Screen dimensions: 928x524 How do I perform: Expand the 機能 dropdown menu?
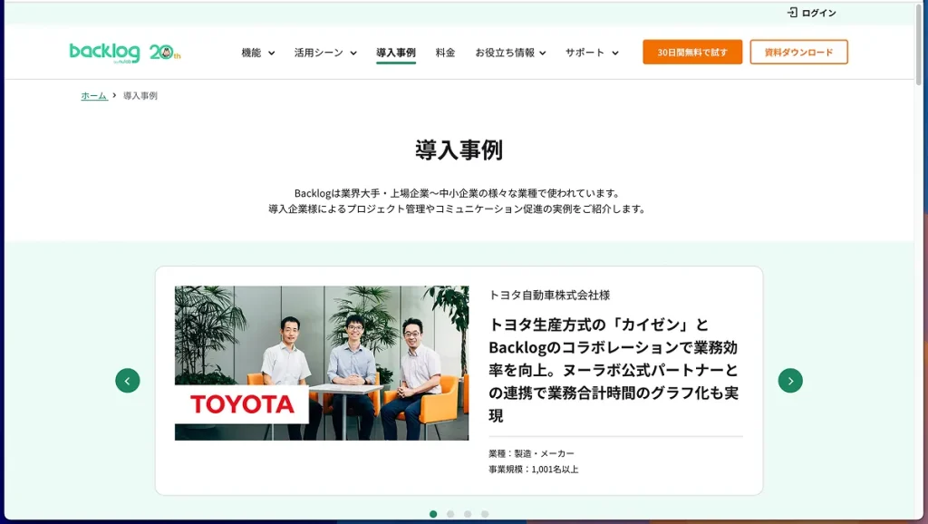click(258, 53)
